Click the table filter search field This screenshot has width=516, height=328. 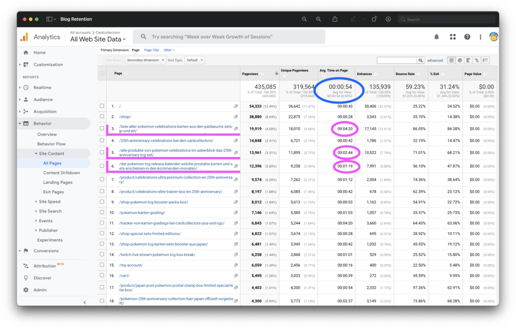[x=397, y=60]
